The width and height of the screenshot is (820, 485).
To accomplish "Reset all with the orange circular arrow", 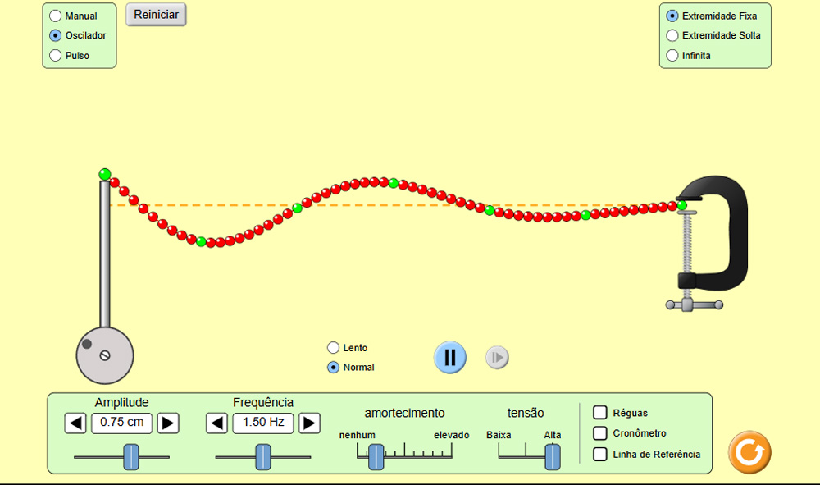I will 749,452.
